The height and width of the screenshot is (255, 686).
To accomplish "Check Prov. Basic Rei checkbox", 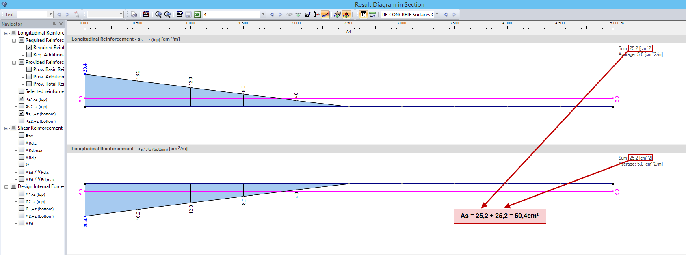I will pyautogui.click(x=29, y=69).
